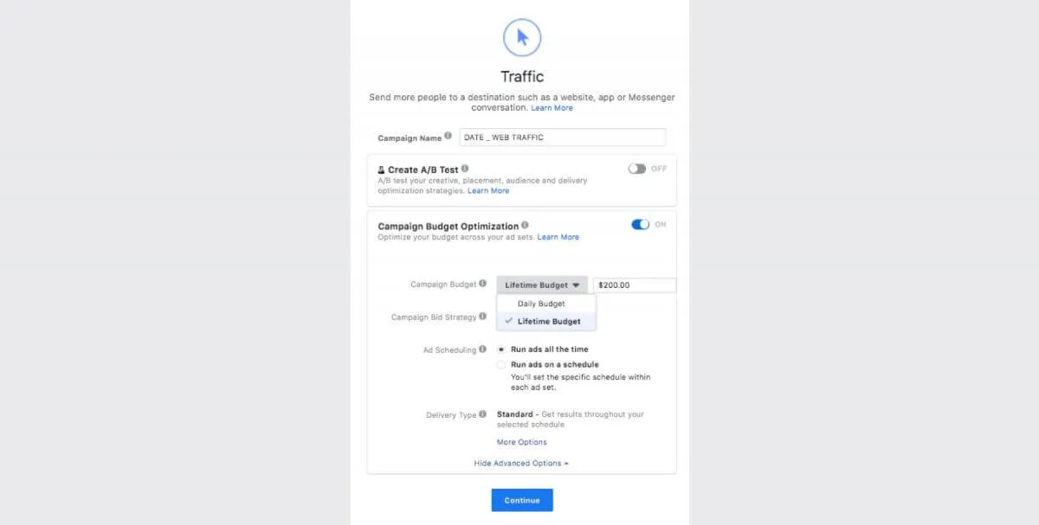Click info icon beside Campaign Budget Optimization
This screenshot has height=525, width=1039.
click(526, 226)
